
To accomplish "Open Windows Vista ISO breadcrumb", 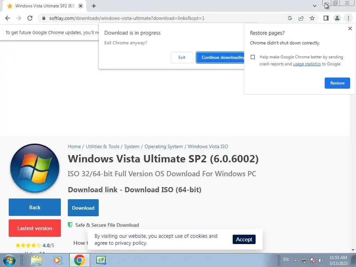I will tap(208, 146).
